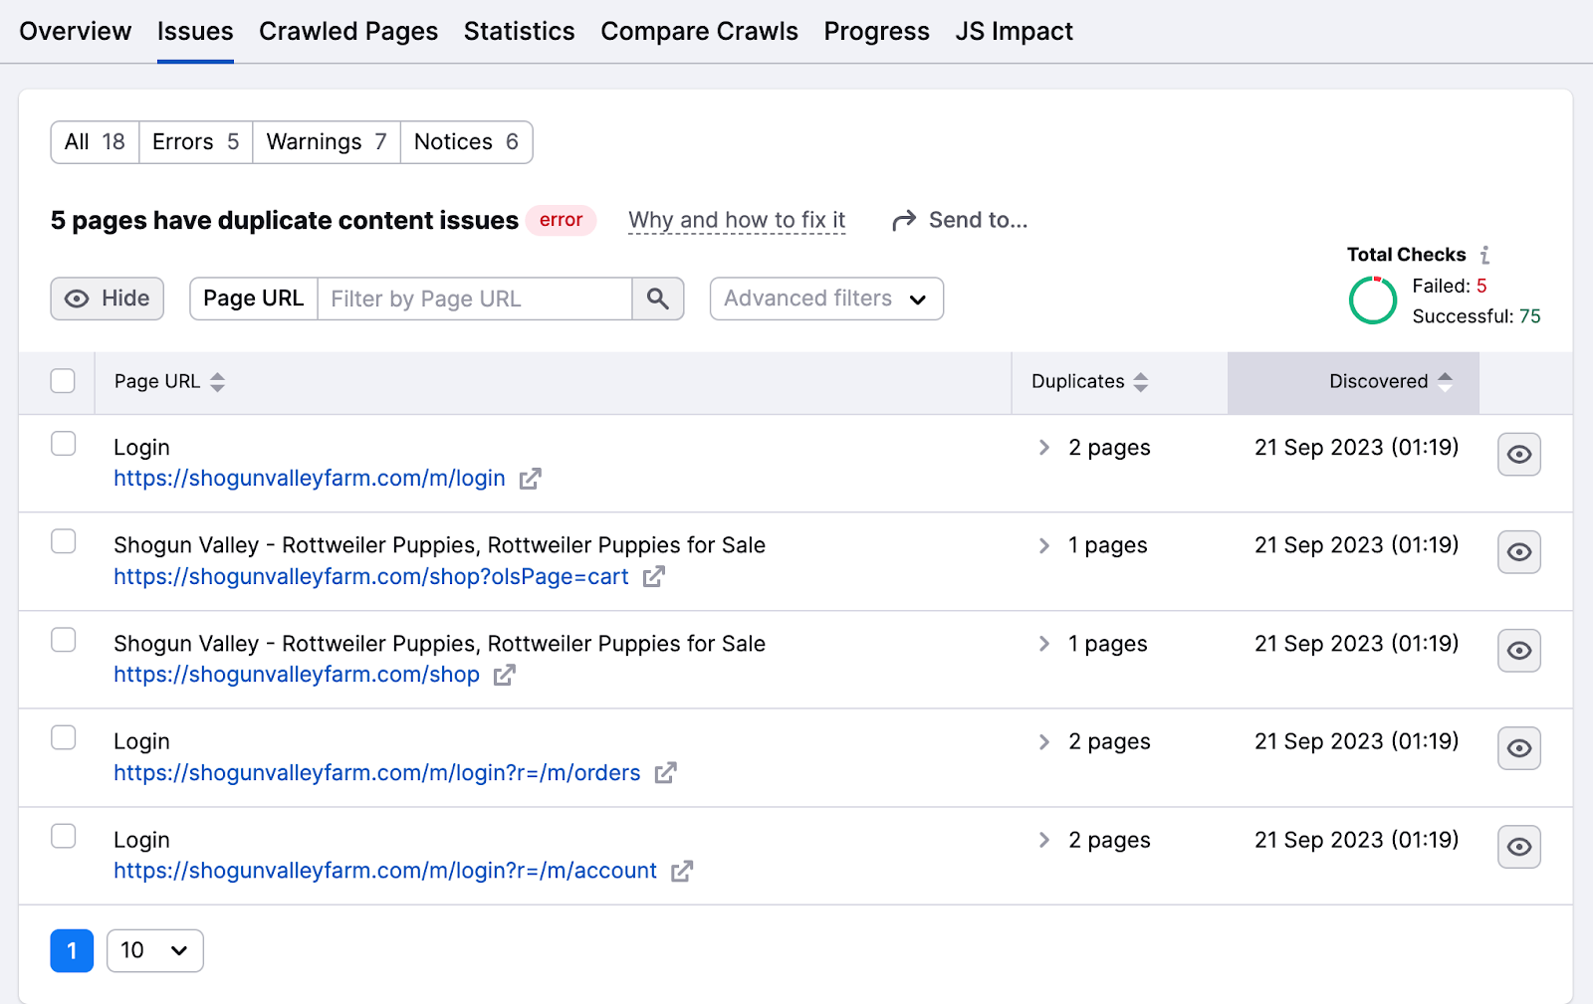
Task: Click the info icon beside Total Checks
Action: click(x=1484, y=255)
